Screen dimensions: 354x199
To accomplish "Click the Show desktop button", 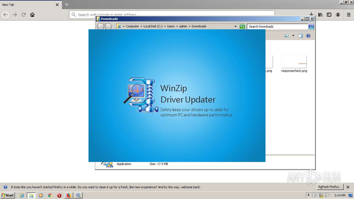I will [x=351, y=195].
